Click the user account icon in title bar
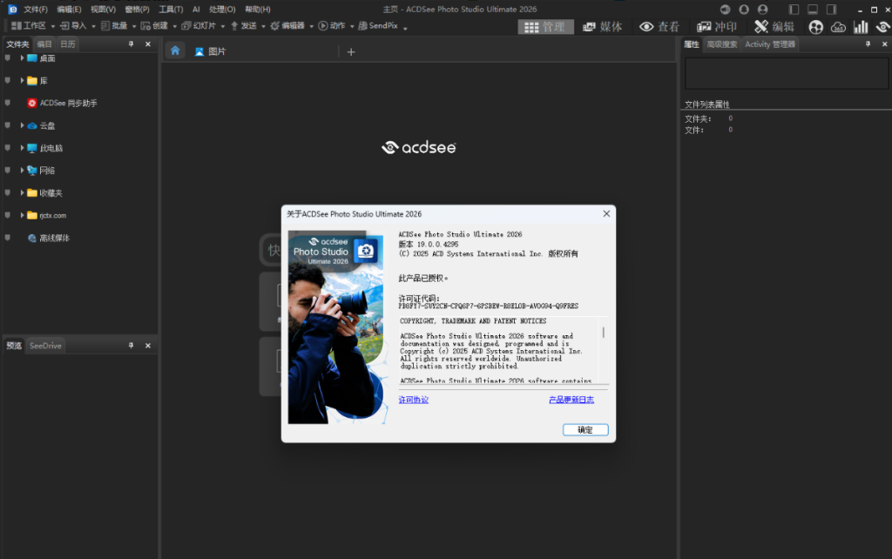 pyautogui.click(x=762, y=9)
